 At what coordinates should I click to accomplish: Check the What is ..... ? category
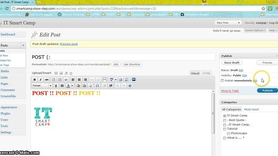pyautogui.click(x=225, y=138)
